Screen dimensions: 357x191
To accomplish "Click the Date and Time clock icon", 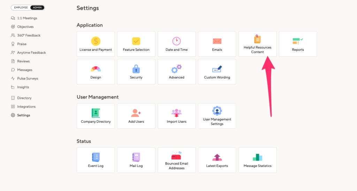I will coord(176,41).
